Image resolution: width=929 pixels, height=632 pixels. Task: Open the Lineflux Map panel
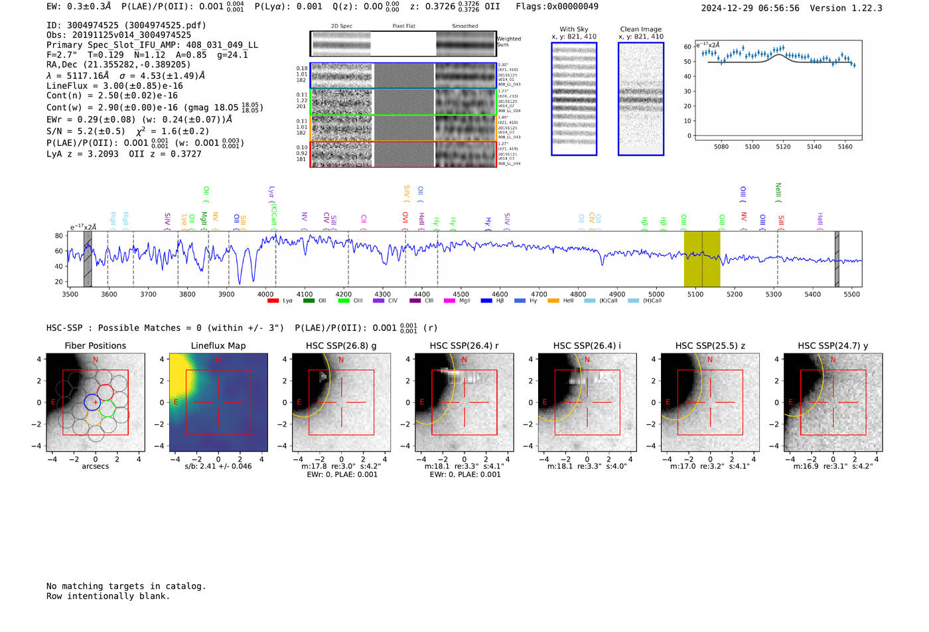pos(218,403)
